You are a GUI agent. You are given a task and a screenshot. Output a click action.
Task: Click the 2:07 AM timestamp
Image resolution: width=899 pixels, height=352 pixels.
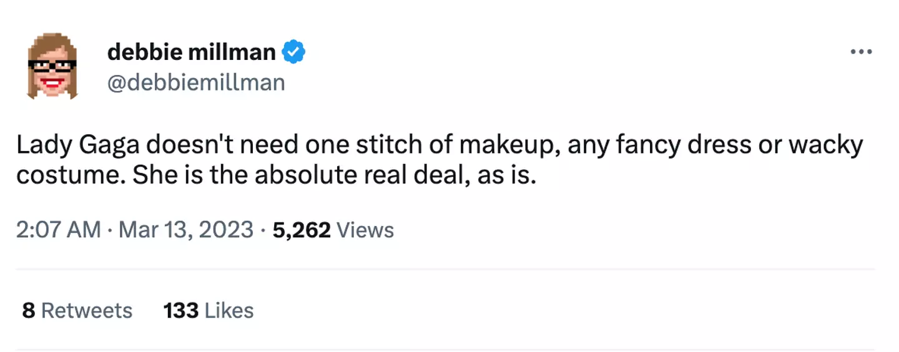coord(58,230)
